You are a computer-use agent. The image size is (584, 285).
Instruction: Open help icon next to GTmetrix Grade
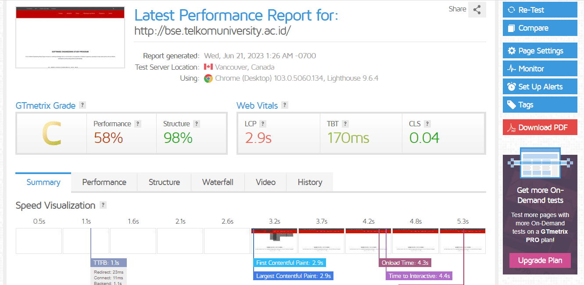tap(82, 105)
